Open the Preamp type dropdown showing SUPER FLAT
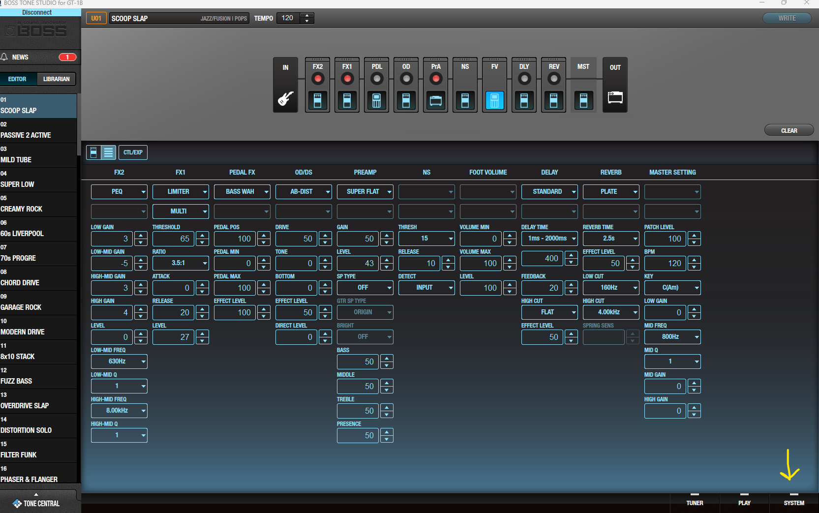Image resolution: width=819 pixels, height=513 pixels. pyautogui.click(x=365, y=192)
